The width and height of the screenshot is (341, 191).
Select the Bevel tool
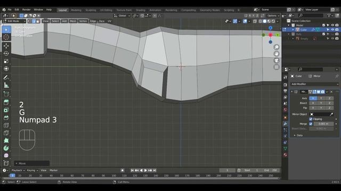pos(6,118)
